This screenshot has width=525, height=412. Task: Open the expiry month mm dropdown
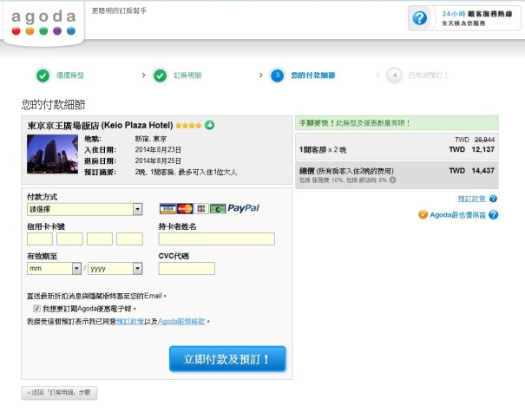click(x=55, y=268)
